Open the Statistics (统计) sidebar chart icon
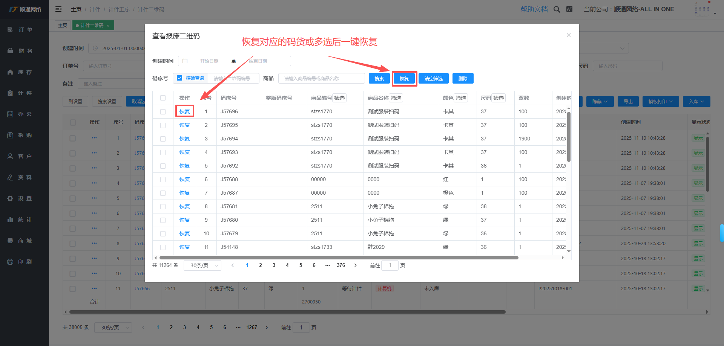Screen dimensions: 724x346 [10, 219]
